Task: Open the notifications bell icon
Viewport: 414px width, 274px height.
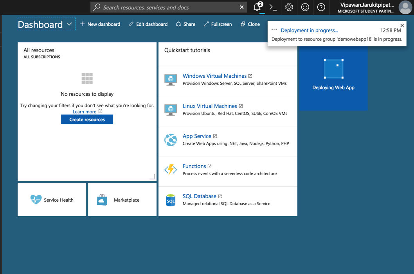Action: [x=257, y=7]
